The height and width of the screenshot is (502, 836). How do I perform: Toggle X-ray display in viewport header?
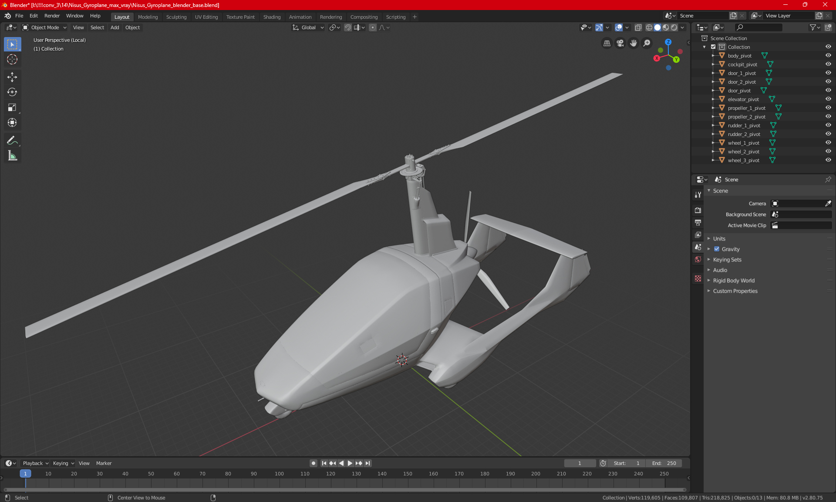(638, 27)
